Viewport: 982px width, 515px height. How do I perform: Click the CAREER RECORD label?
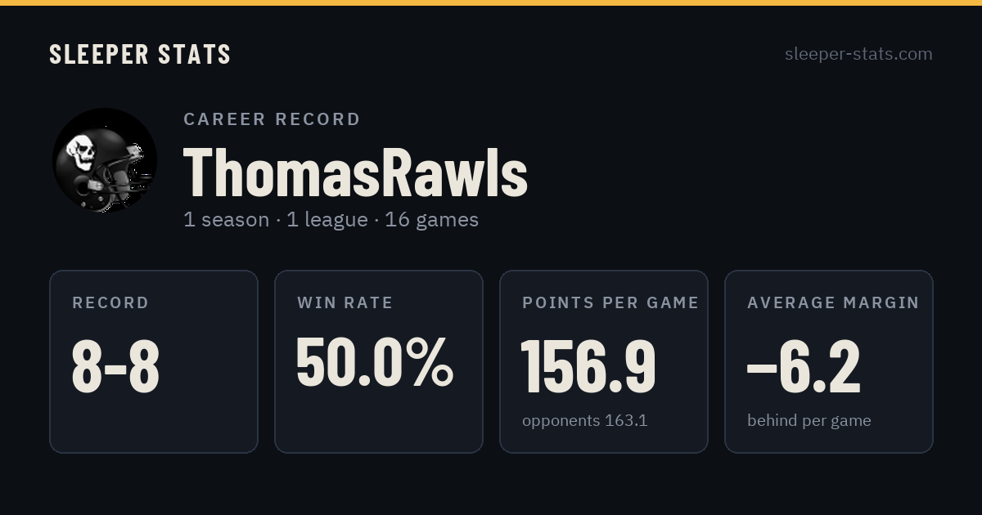(x=272, y=119)
